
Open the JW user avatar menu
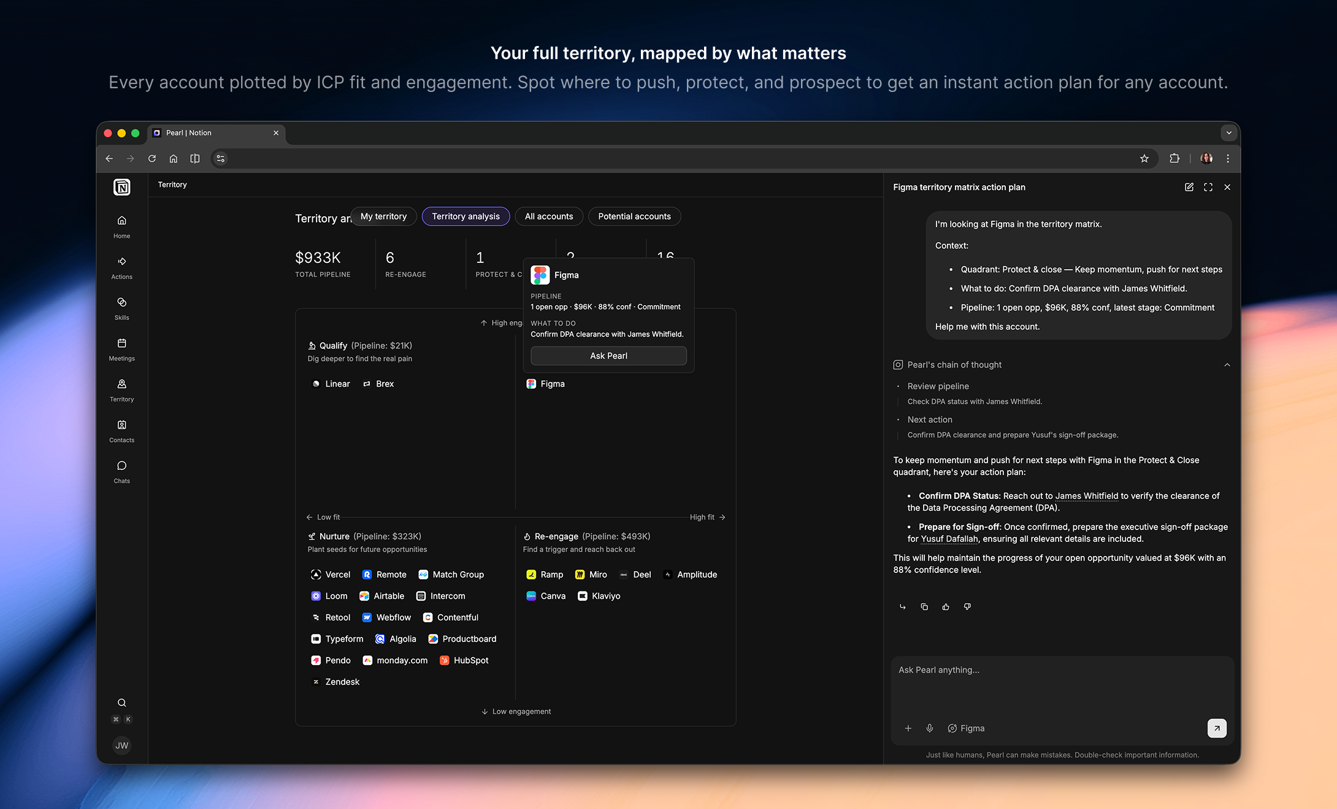[122, 745]
